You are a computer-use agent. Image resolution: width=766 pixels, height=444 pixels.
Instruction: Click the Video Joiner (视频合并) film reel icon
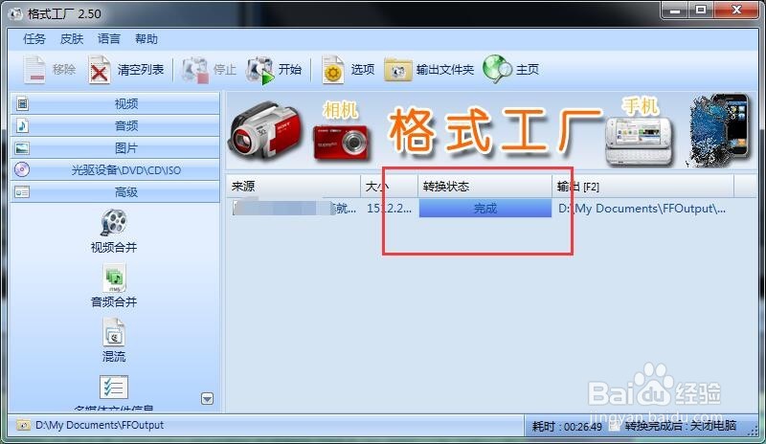click(x=114, y=223)
